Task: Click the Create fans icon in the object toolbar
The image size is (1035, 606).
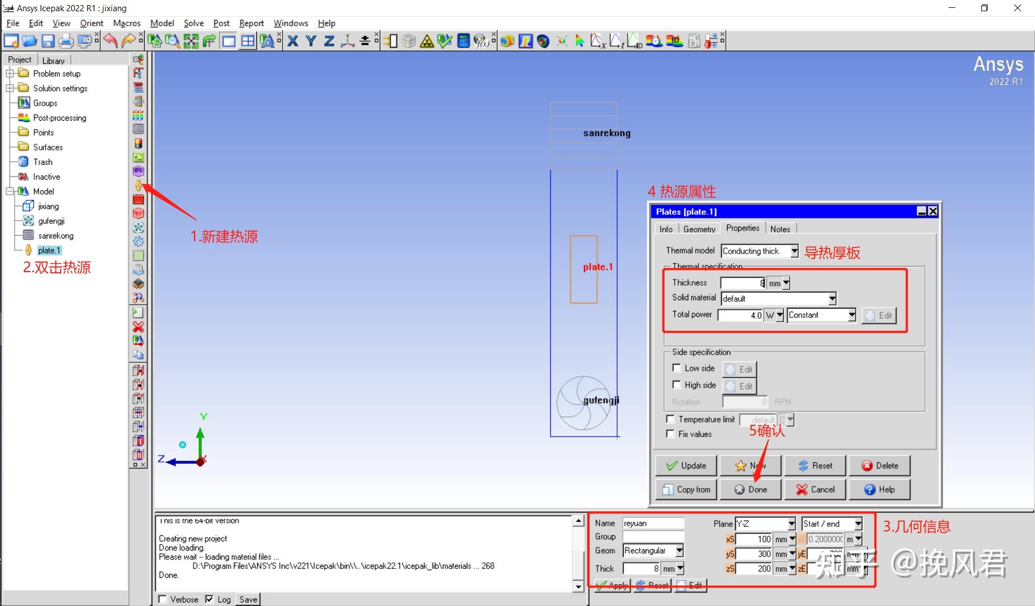Action: (139, 227)
